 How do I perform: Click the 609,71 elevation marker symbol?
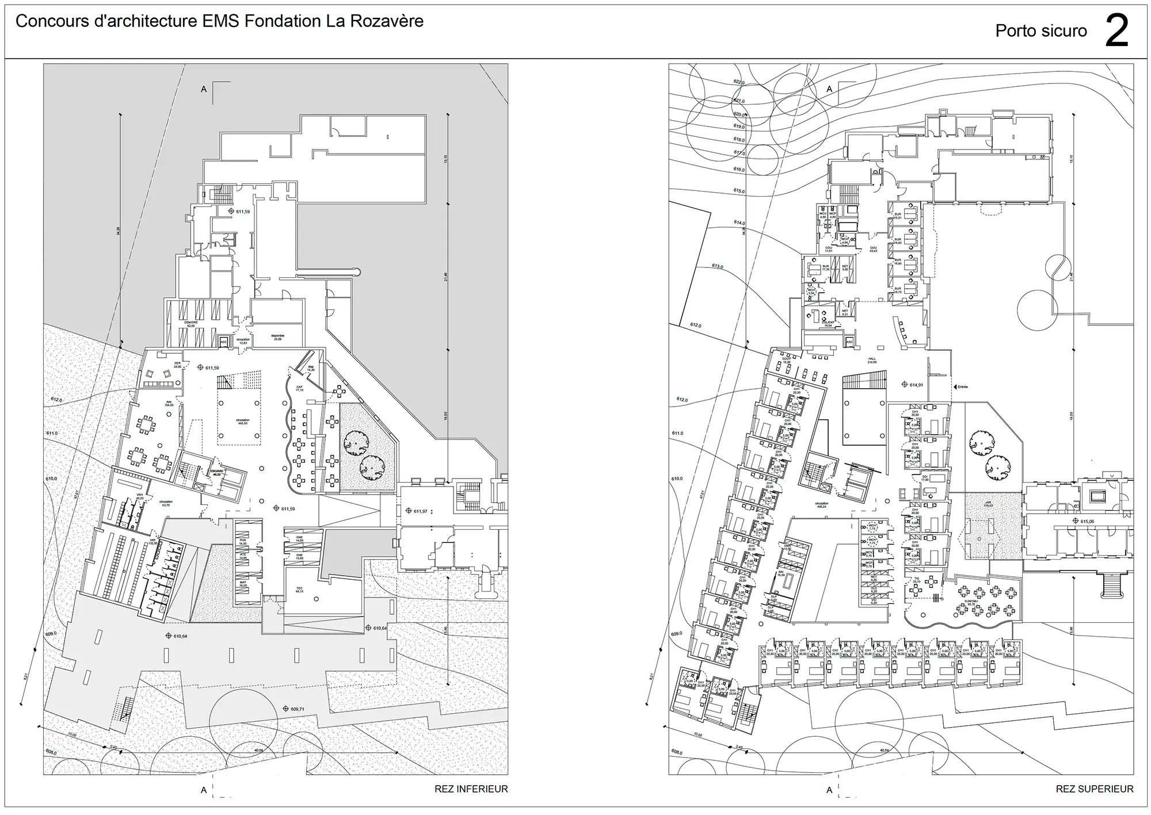point(285,709)
